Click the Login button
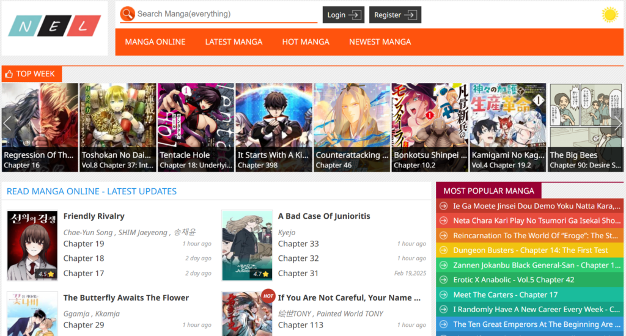Viewport: 626px width, 336px height. (x=344, y=15)
